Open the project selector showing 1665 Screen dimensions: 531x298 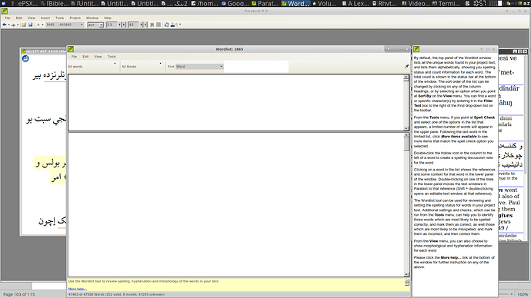(x=65, y=25)
